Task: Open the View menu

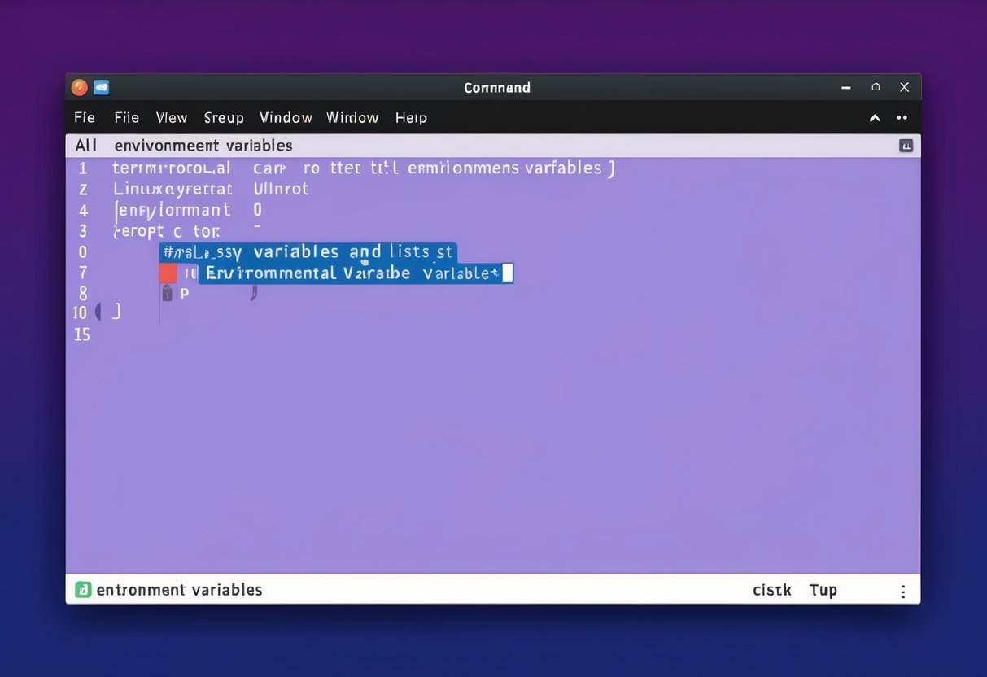Action: pos(172,118)
